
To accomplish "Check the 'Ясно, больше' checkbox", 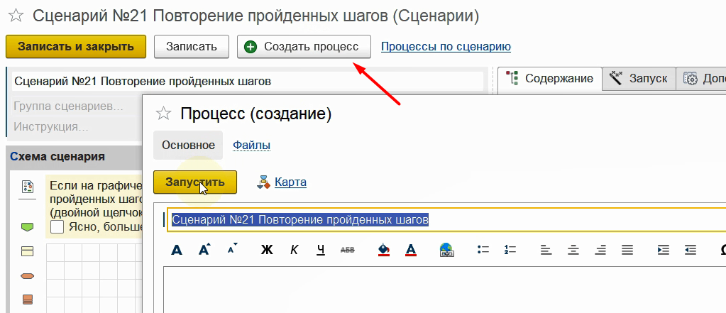I will point(57,227).
